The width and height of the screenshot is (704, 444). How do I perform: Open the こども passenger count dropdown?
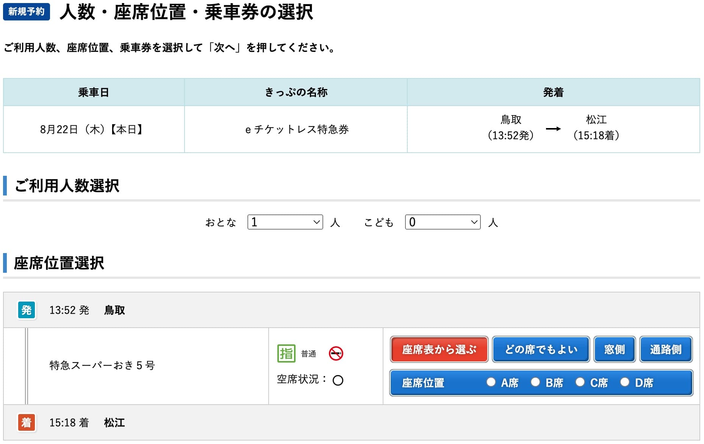(x=443, y=222)
